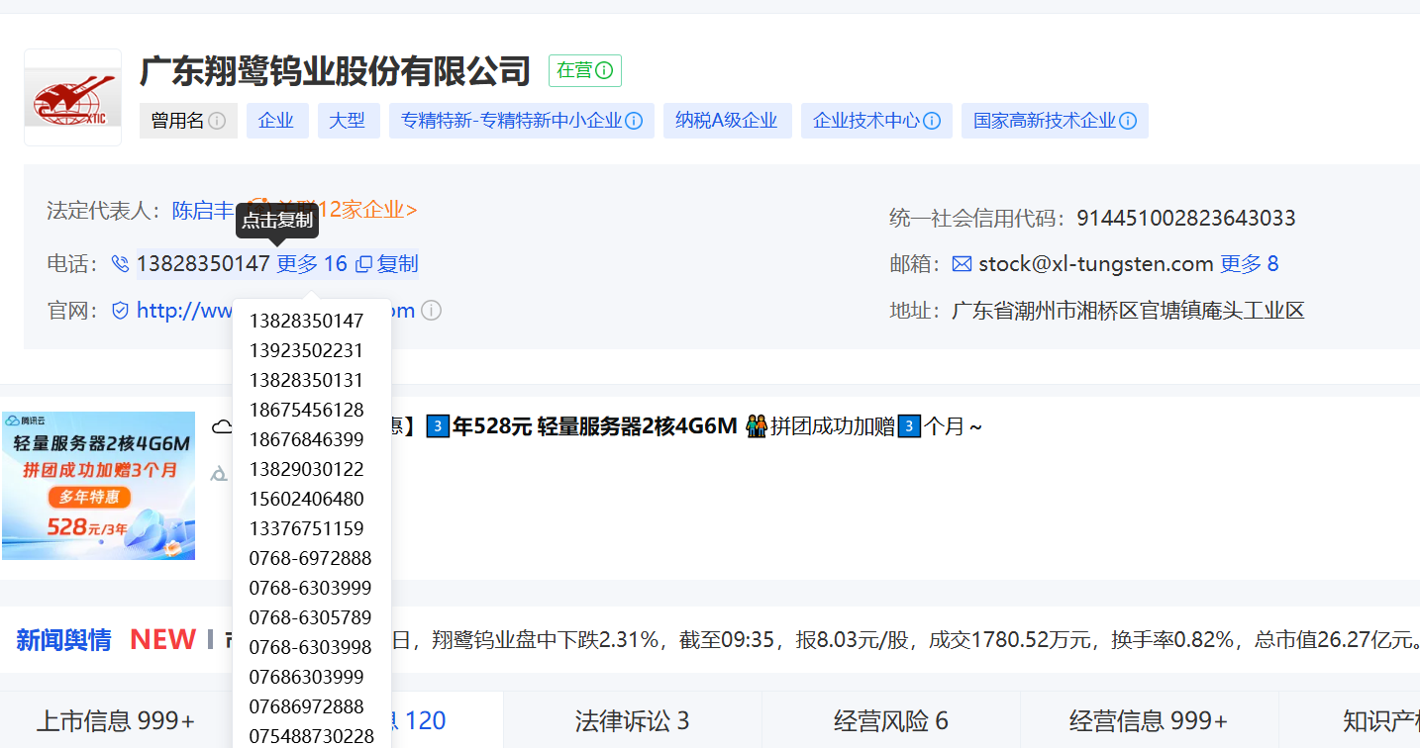Click email stock@xl-tungsten.com
The image size is (1420, 748).
tap(1096, 264)
